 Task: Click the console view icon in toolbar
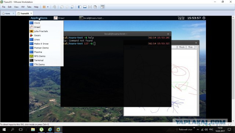click(x=102, y=7)
